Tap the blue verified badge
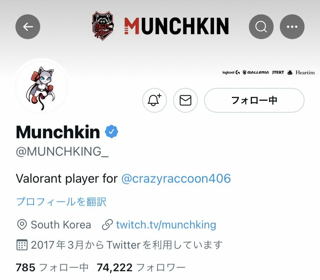Viewport: 320px width, 280px height. (111, 132)
